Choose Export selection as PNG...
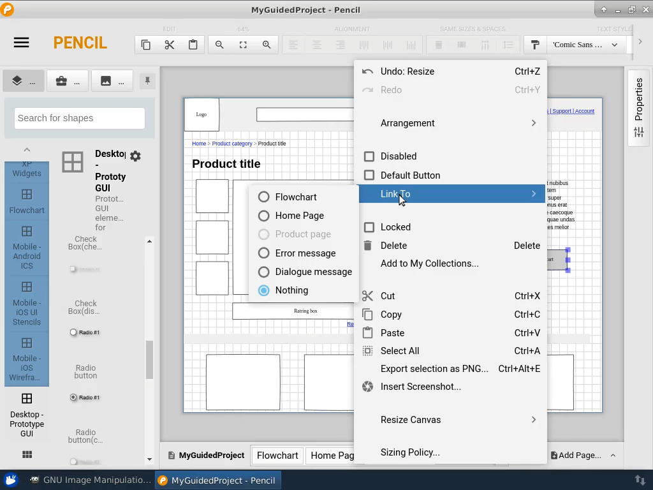The height and width of the screenshot is (490, 653). 450,369
